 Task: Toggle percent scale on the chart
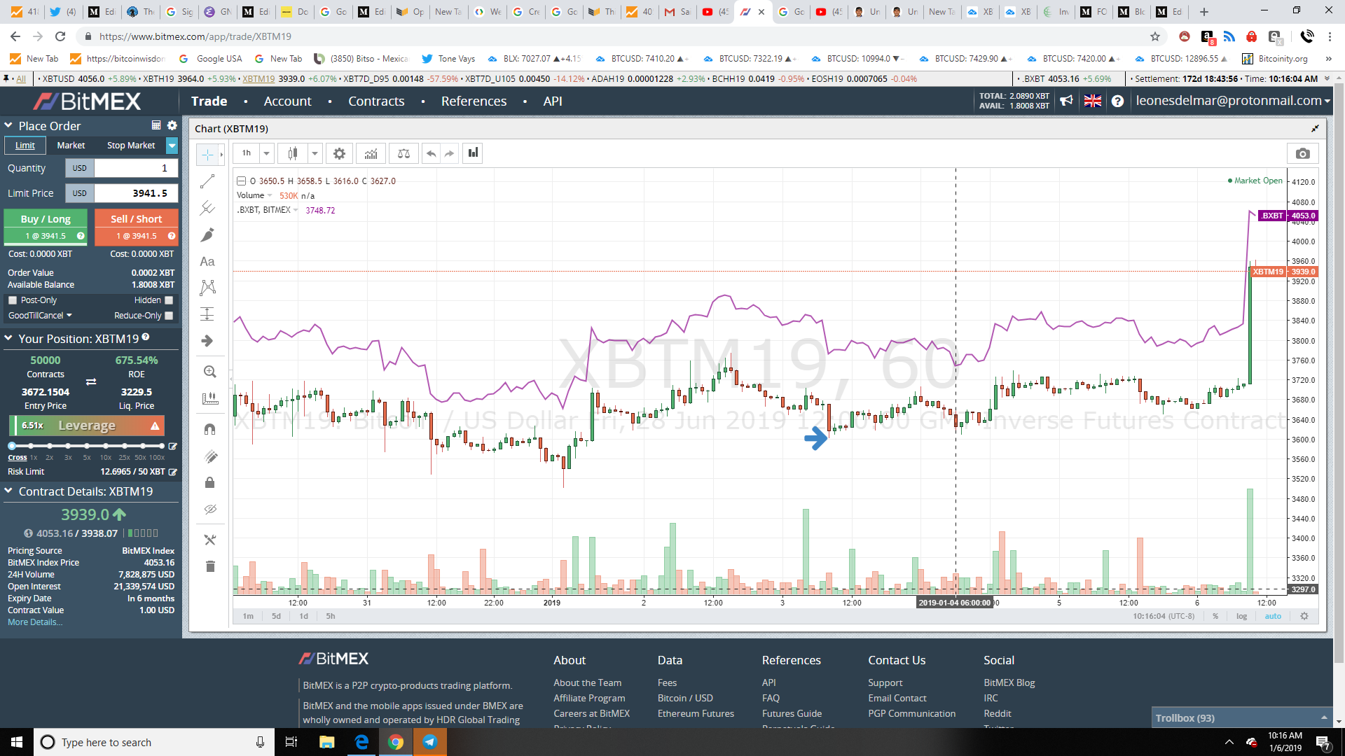point(1215,616)
